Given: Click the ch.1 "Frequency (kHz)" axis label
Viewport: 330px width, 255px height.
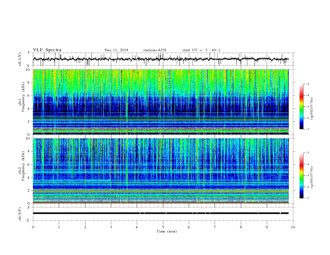Looking at the screenshot, I should point(23,97).
